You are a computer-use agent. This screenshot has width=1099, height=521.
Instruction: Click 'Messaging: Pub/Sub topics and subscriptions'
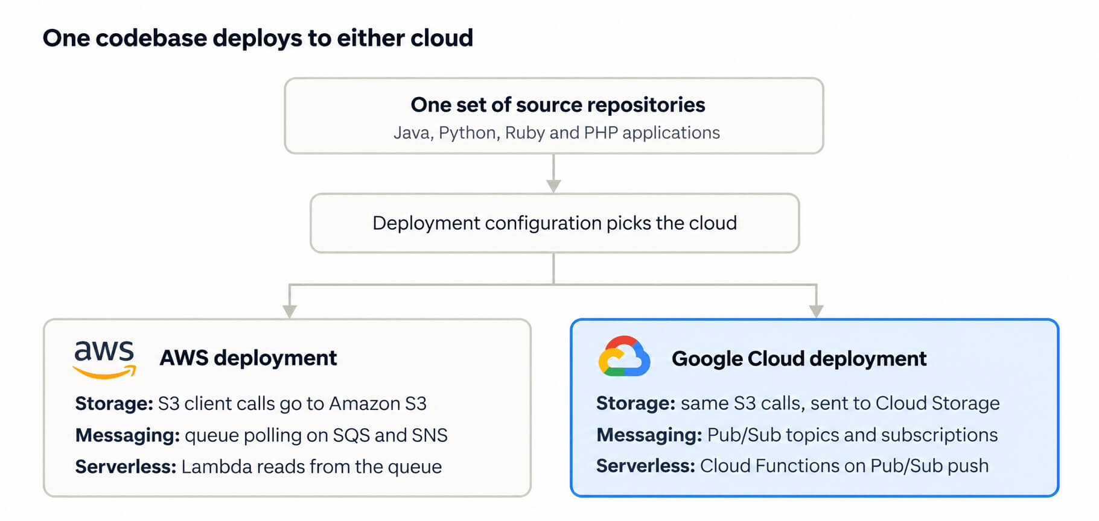pyautogui.click(x=797, y=435)
